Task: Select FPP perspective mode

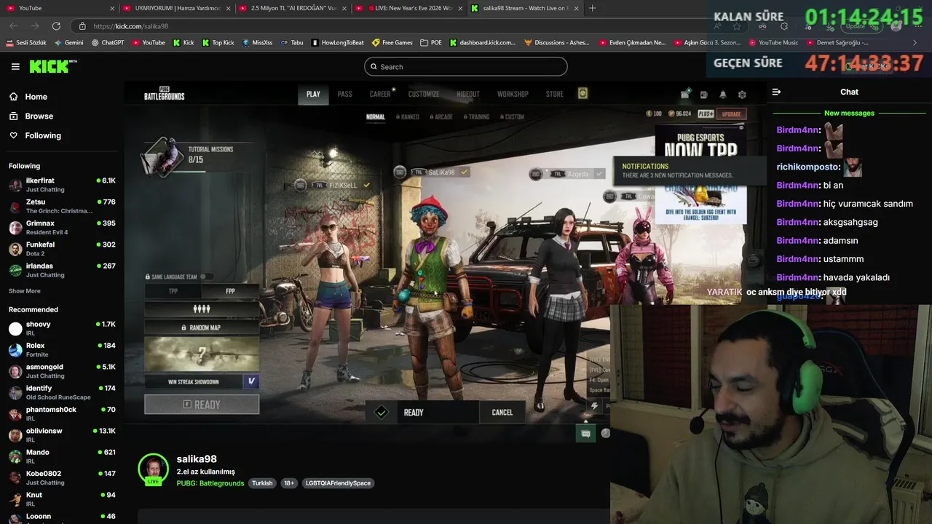Action: pos(230,291)
